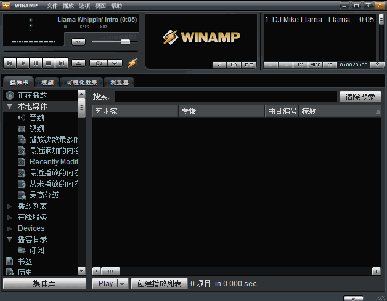The width and height of the screenshot is (387, 301).
Task: Skip to the next track
Action: [x=62, y=63]
